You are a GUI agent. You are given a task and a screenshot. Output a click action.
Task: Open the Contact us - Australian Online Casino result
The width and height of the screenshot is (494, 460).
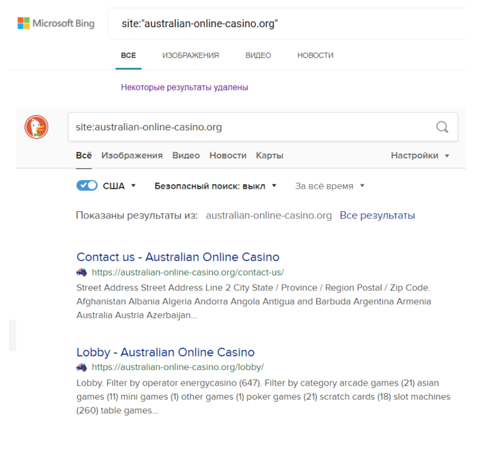178,257
